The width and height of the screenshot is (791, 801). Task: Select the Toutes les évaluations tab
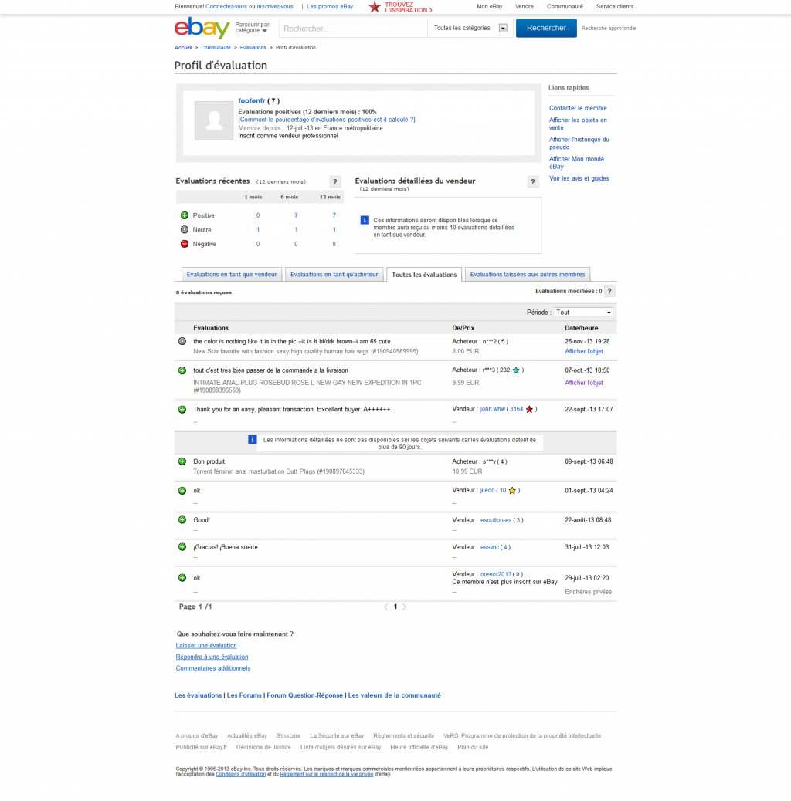424,274
